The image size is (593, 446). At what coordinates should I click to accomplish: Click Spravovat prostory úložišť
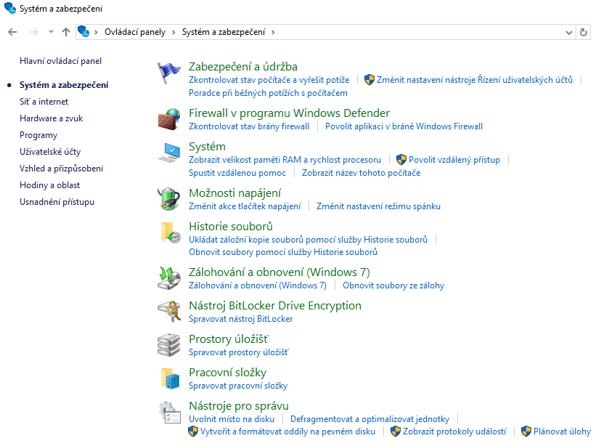coord(238,352)
